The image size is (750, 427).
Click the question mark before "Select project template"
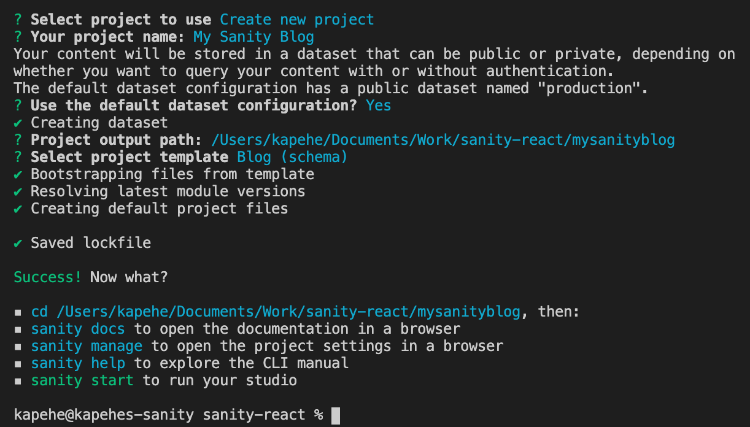coord(17,156)
